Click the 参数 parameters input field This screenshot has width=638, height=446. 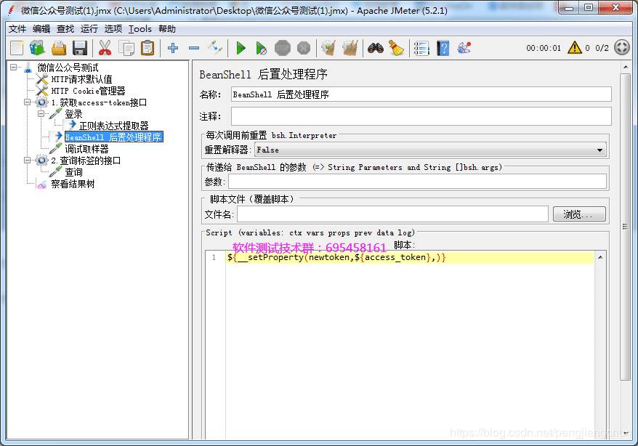(418, 182)
